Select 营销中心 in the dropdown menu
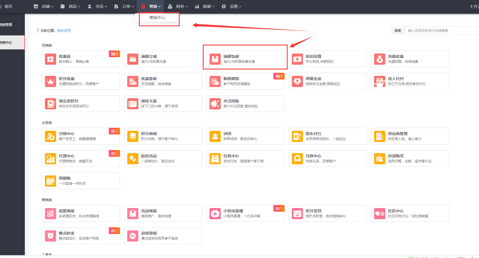This screenshot has height=258, width=479. (x=157, y=18)
